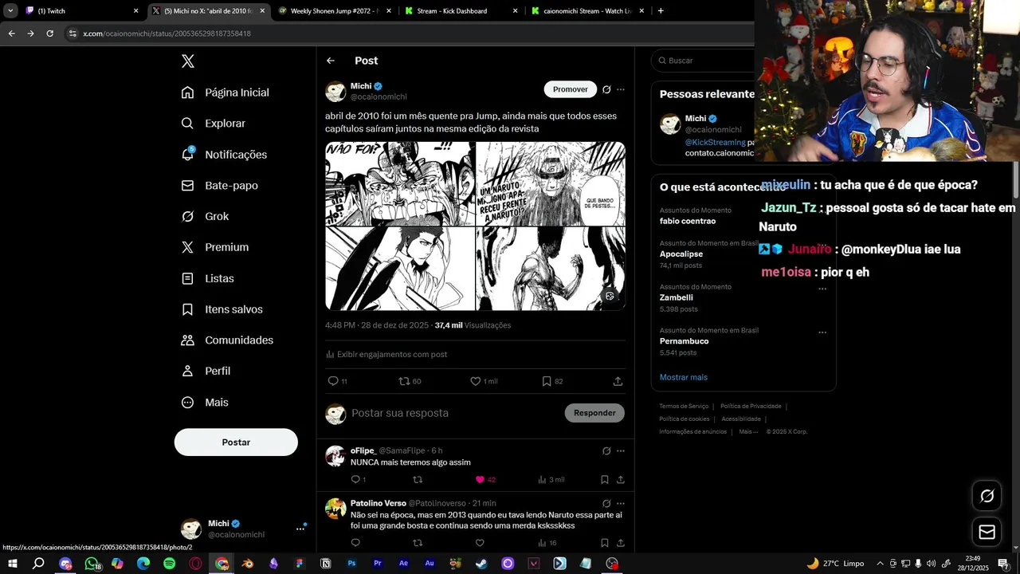Bookmark the oFlipe_ reply
This screenshot has width=1020, height=574.
tap(605, 480)
